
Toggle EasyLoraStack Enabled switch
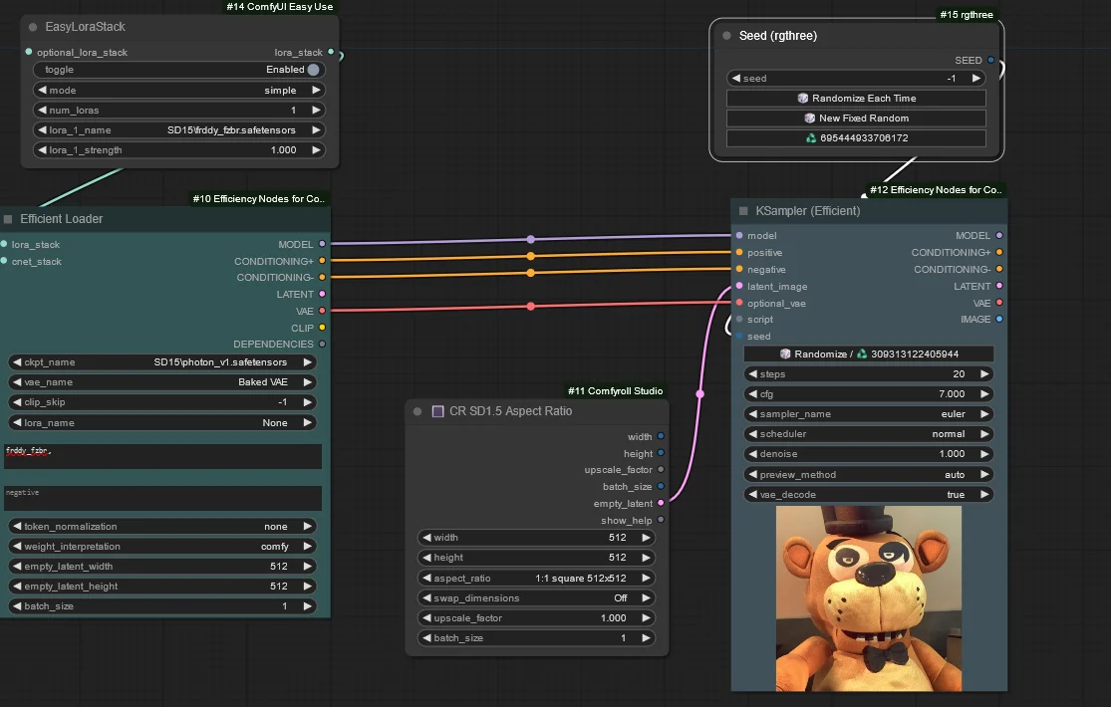click(313, 70)
